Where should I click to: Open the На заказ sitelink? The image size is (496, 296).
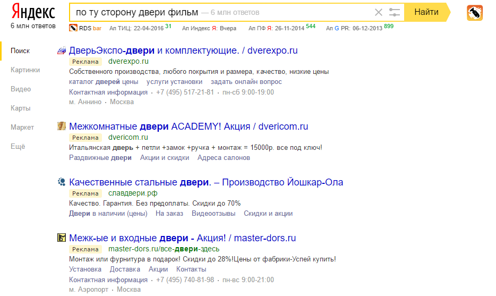pyautogui.click(x=169, y=214)
